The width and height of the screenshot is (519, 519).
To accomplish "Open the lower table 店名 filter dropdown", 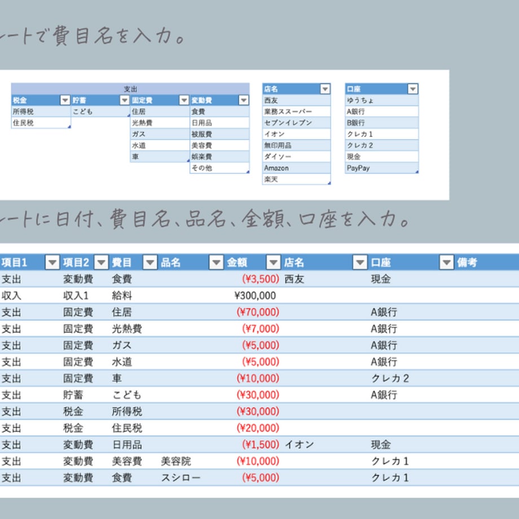I will 360,262.
